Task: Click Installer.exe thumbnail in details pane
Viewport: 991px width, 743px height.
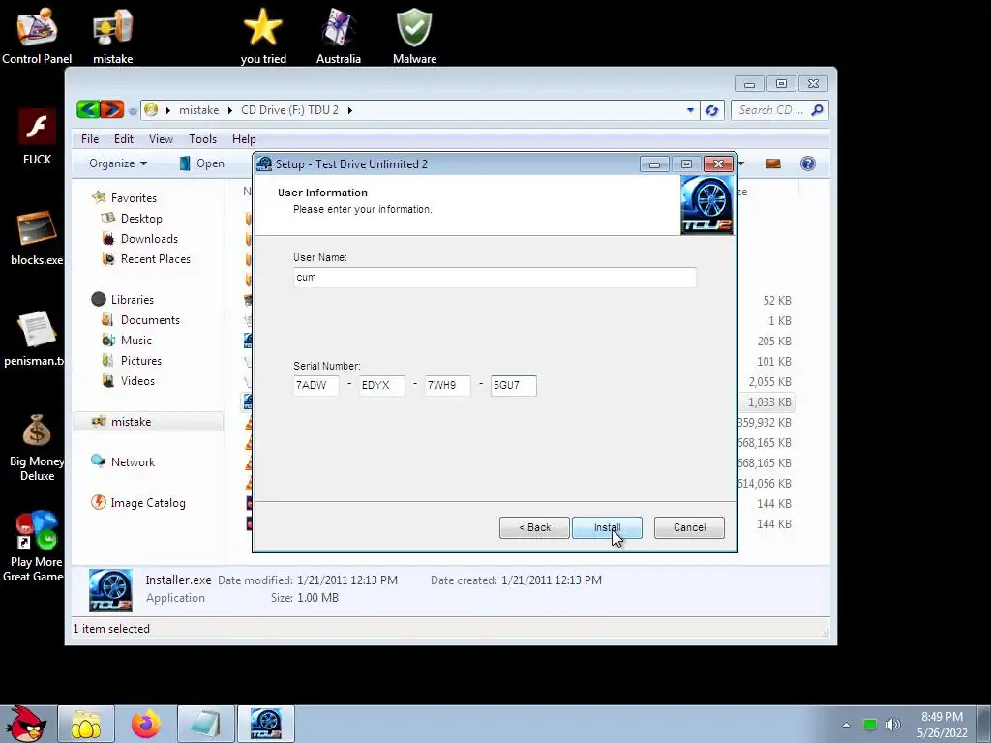Action: coord(110,590)
